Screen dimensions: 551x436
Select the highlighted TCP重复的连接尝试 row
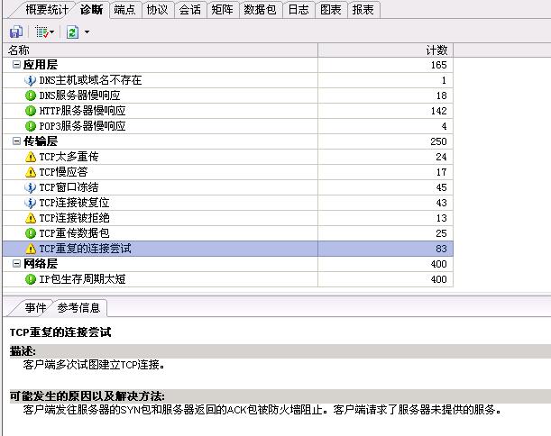(228, 249)
